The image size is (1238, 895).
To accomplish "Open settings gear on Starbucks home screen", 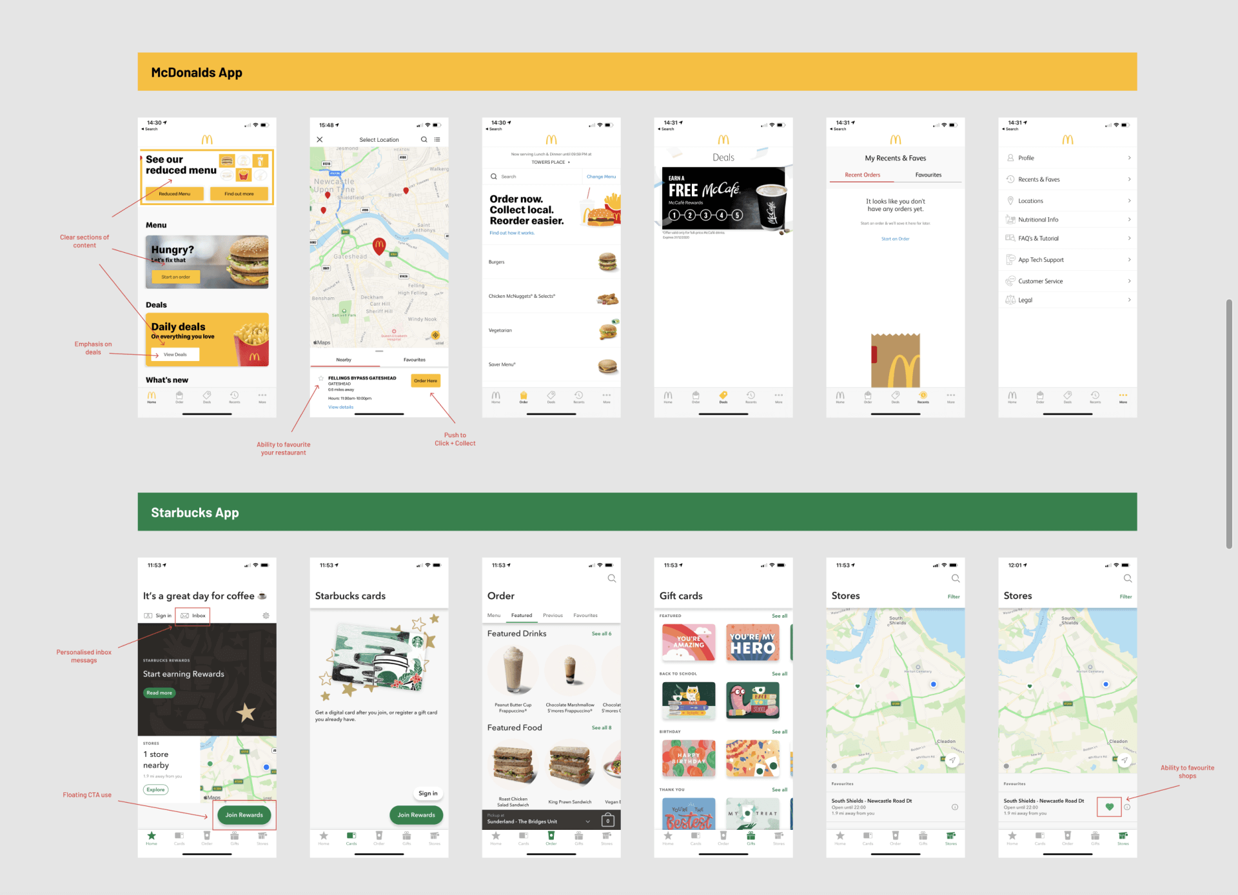I will [266, 616].
